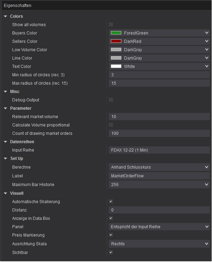Open the Ausrichtung Skala dropdown
Screen dimensions: 212x262
tap(206, 244)
